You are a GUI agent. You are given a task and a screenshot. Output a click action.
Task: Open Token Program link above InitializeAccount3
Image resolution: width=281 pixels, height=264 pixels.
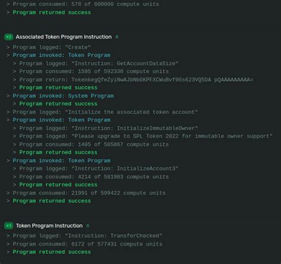89,160
